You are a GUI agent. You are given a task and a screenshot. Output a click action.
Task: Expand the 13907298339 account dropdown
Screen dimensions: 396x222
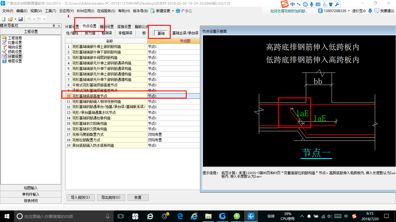[x=349, y=11]
